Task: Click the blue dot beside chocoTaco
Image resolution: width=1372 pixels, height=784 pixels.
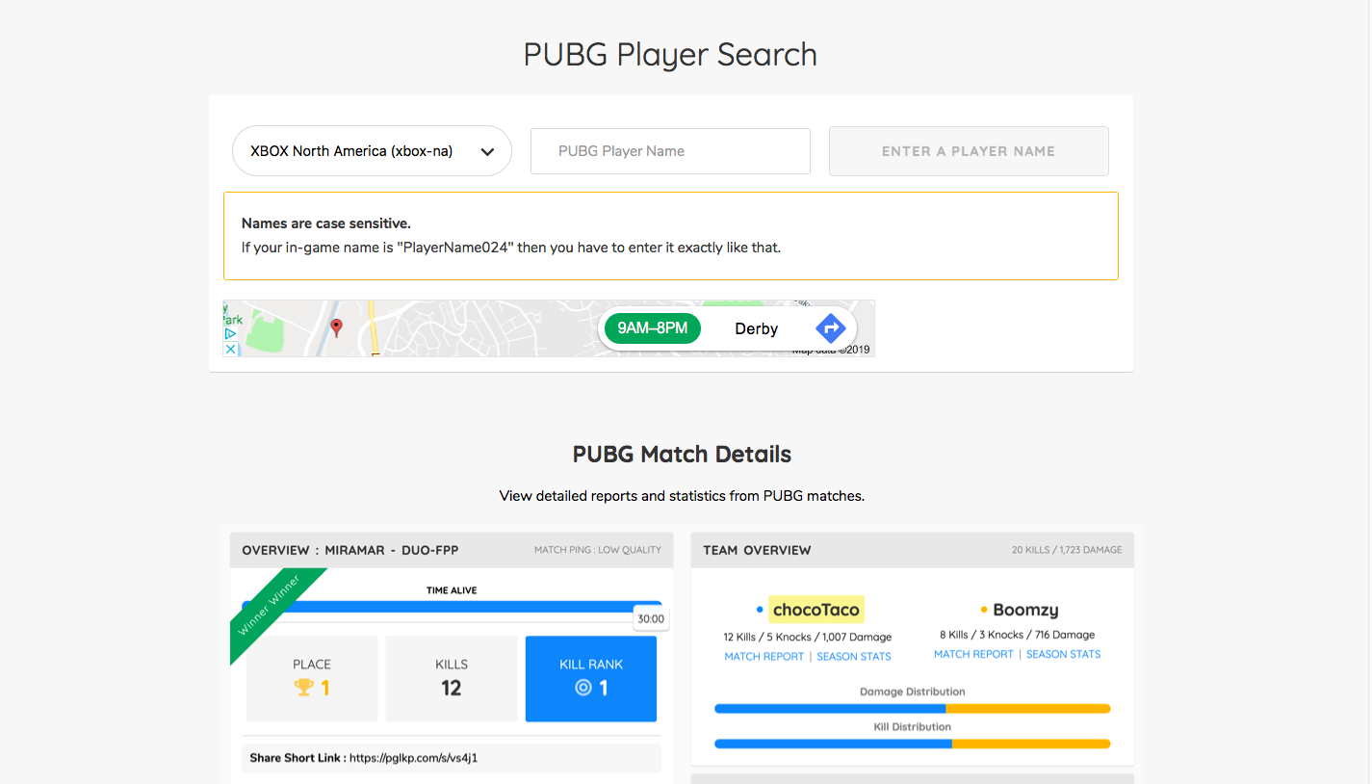Action: click(x=760, y=610)
